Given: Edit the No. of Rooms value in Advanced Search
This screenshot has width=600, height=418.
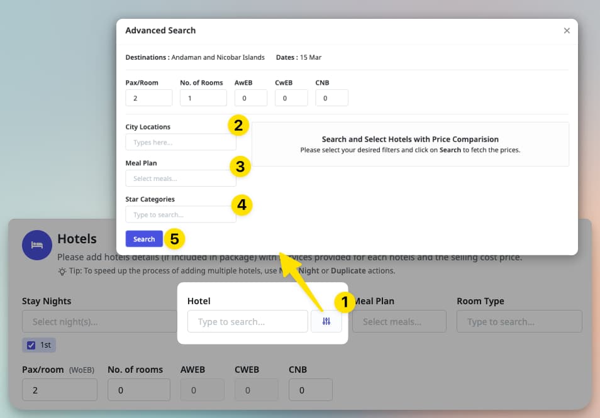Looking at the screenshot, I should (203, 97).
